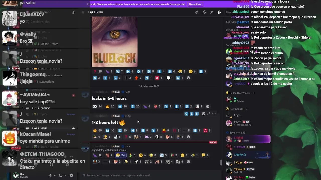The height and width of the screenshot is (180, 321).
Task: Add a reaction to 'leaks in 6-8 hours' message
Action: tap(208, 106)
